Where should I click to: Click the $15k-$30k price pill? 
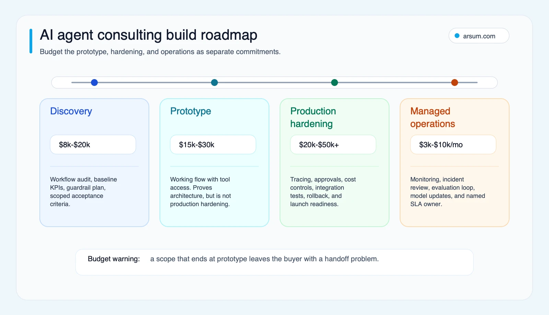(x=213, y=144)
